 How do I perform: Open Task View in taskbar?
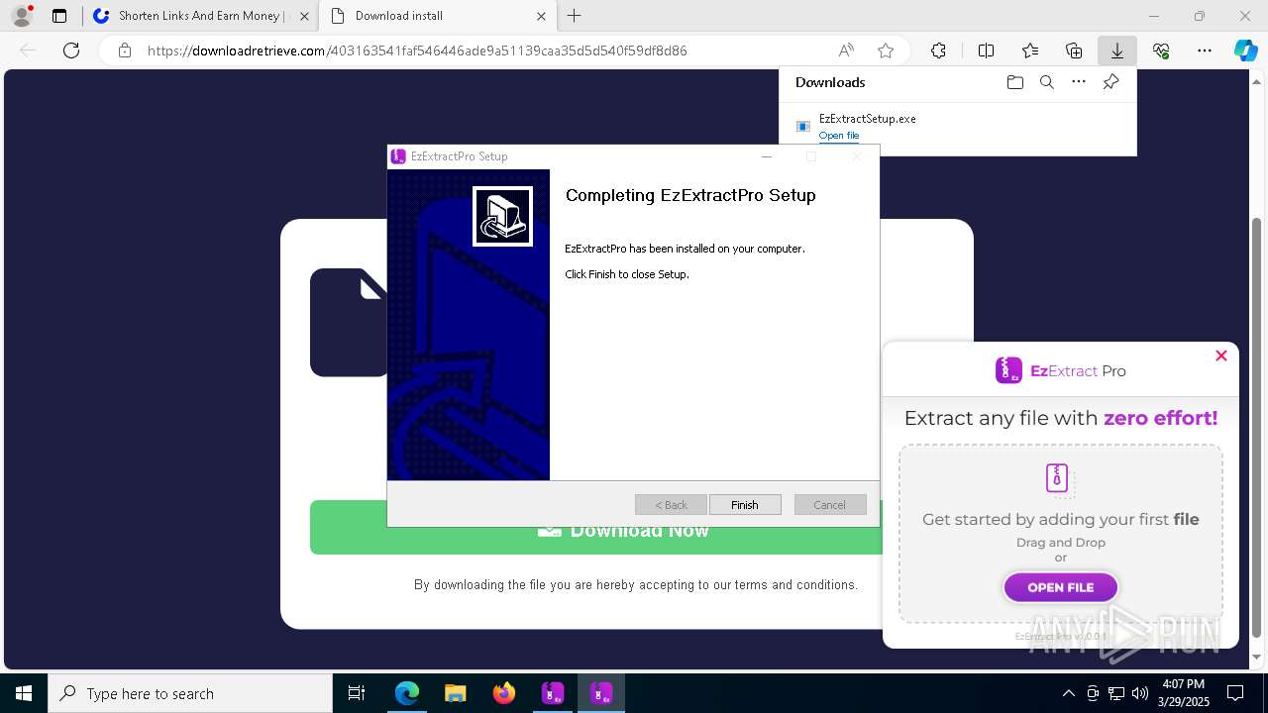tap(357, 693)
